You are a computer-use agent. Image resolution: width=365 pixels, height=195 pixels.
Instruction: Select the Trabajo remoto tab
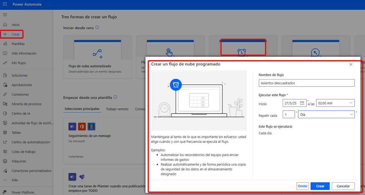click(x=117, y=109)
